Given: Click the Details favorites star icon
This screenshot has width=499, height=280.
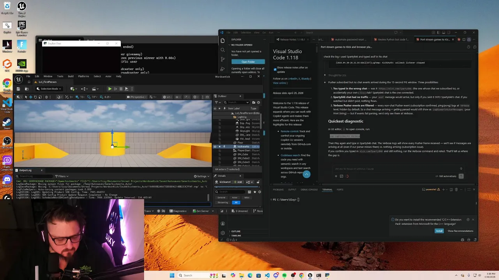Looking at the screenshot, I should [x=255, y=192].
